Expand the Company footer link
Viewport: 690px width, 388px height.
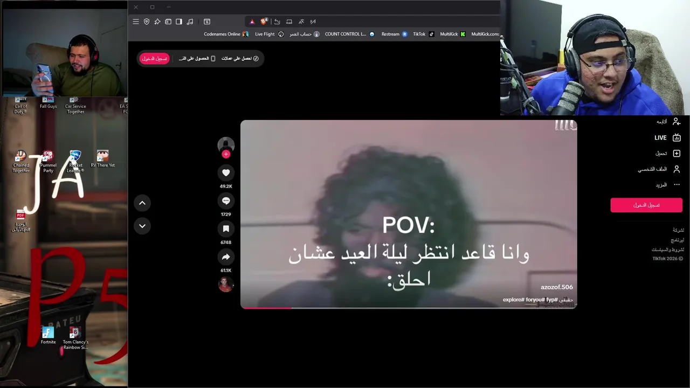click(678, 230)
